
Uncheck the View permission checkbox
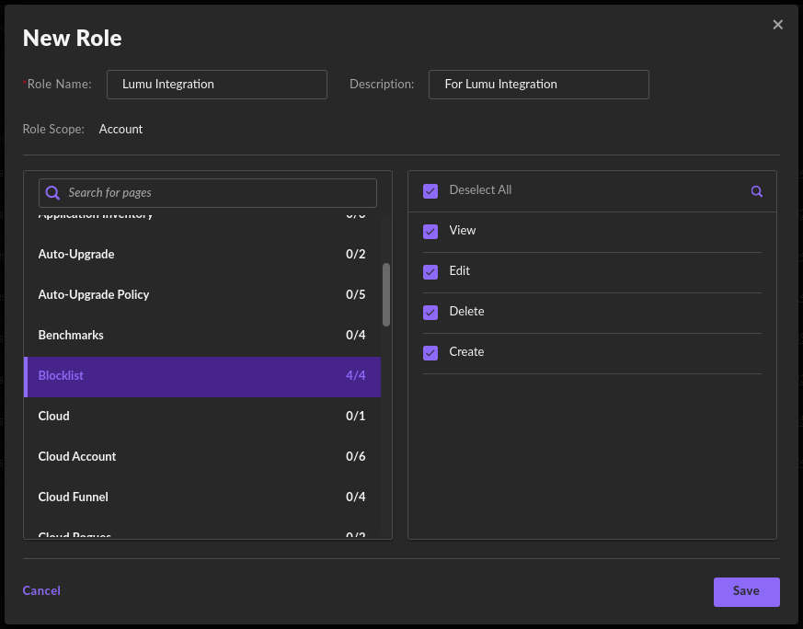pyautogui.click(x=430, y=231)
